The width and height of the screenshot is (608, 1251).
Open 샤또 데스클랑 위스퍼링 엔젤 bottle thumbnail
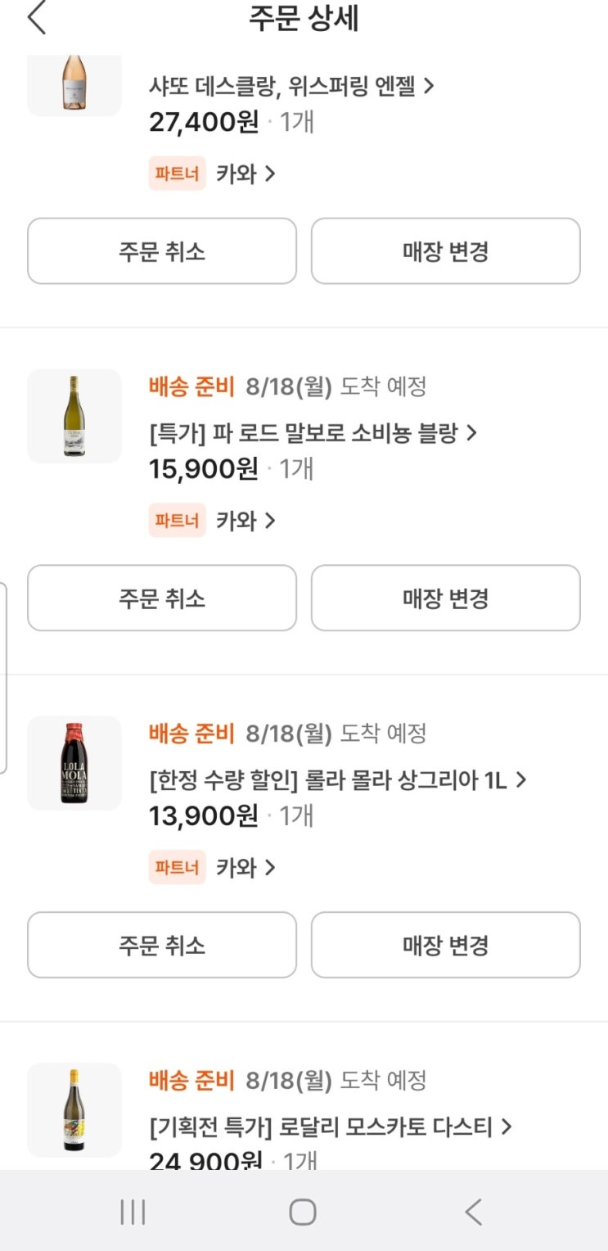pyautogui.click(x=74, y=83)
